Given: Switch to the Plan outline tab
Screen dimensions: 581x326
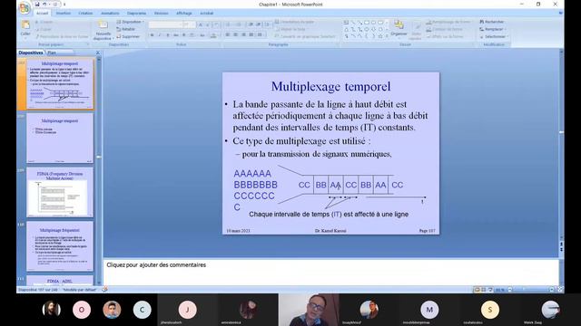Looking at the screenshot, I should [x=52, y=53].
